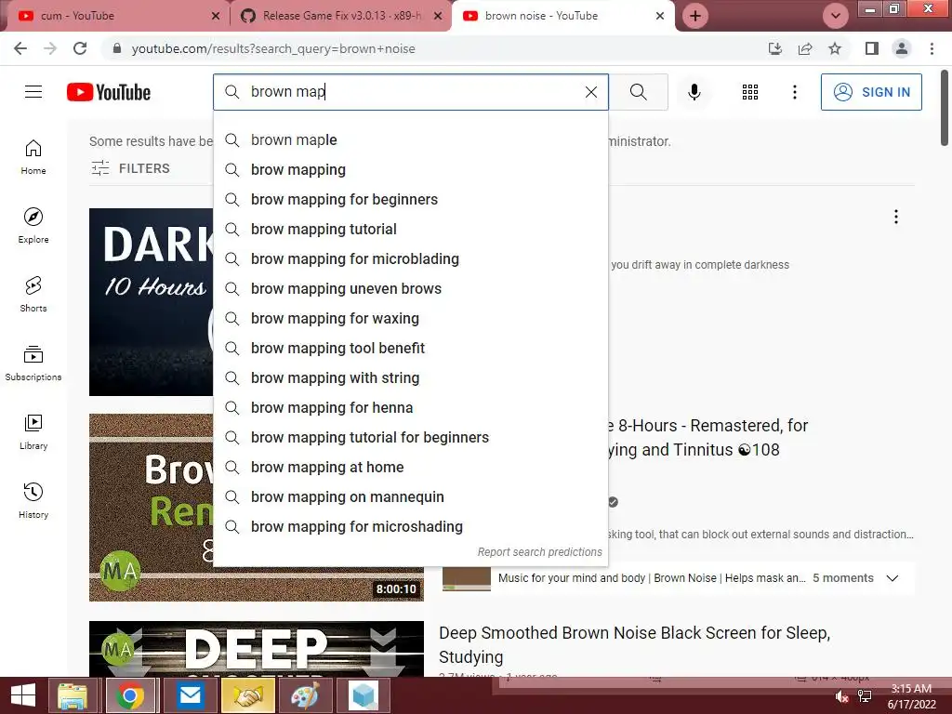Open Explore in the sidebar
The width and height of the screenshot is (952, 714).
pyautogui.click(x=33, y=226)
